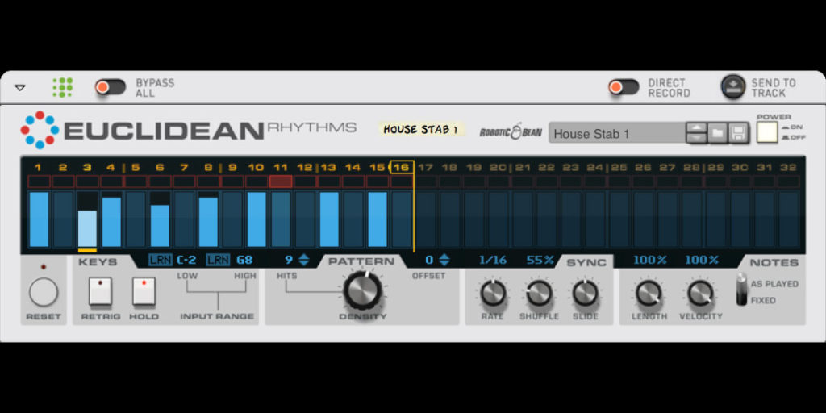Screen dimensions: 826x413
Task: Click the 100% velocity value
Action: 702,260
